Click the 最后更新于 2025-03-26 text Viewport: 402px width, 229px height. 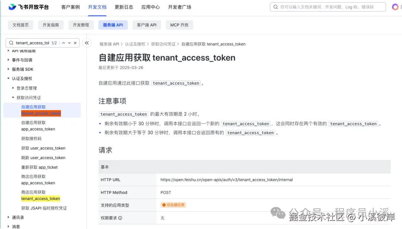(121, 68)
